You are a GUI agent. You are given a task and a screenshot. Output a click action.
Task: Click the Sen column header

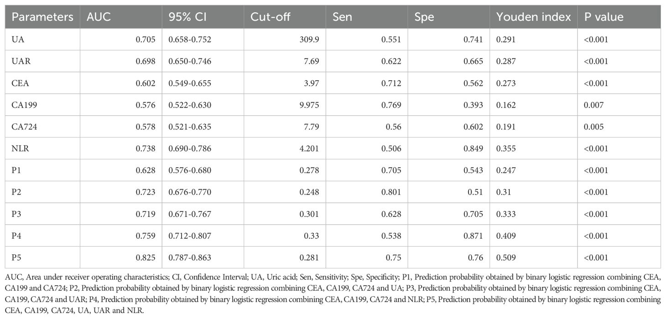click(x=339, y=17)
